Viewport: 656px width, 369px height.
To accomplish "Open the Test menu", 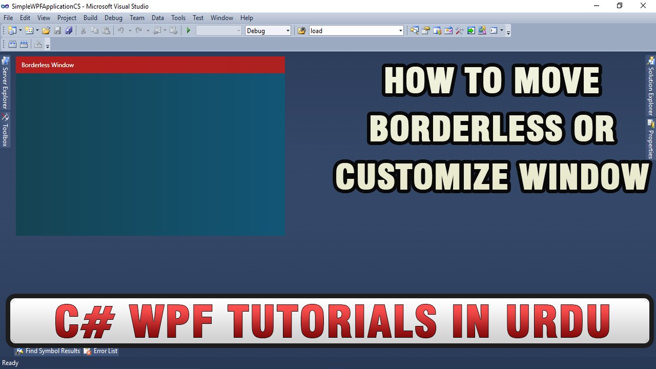I will click(x=198, y=17).
